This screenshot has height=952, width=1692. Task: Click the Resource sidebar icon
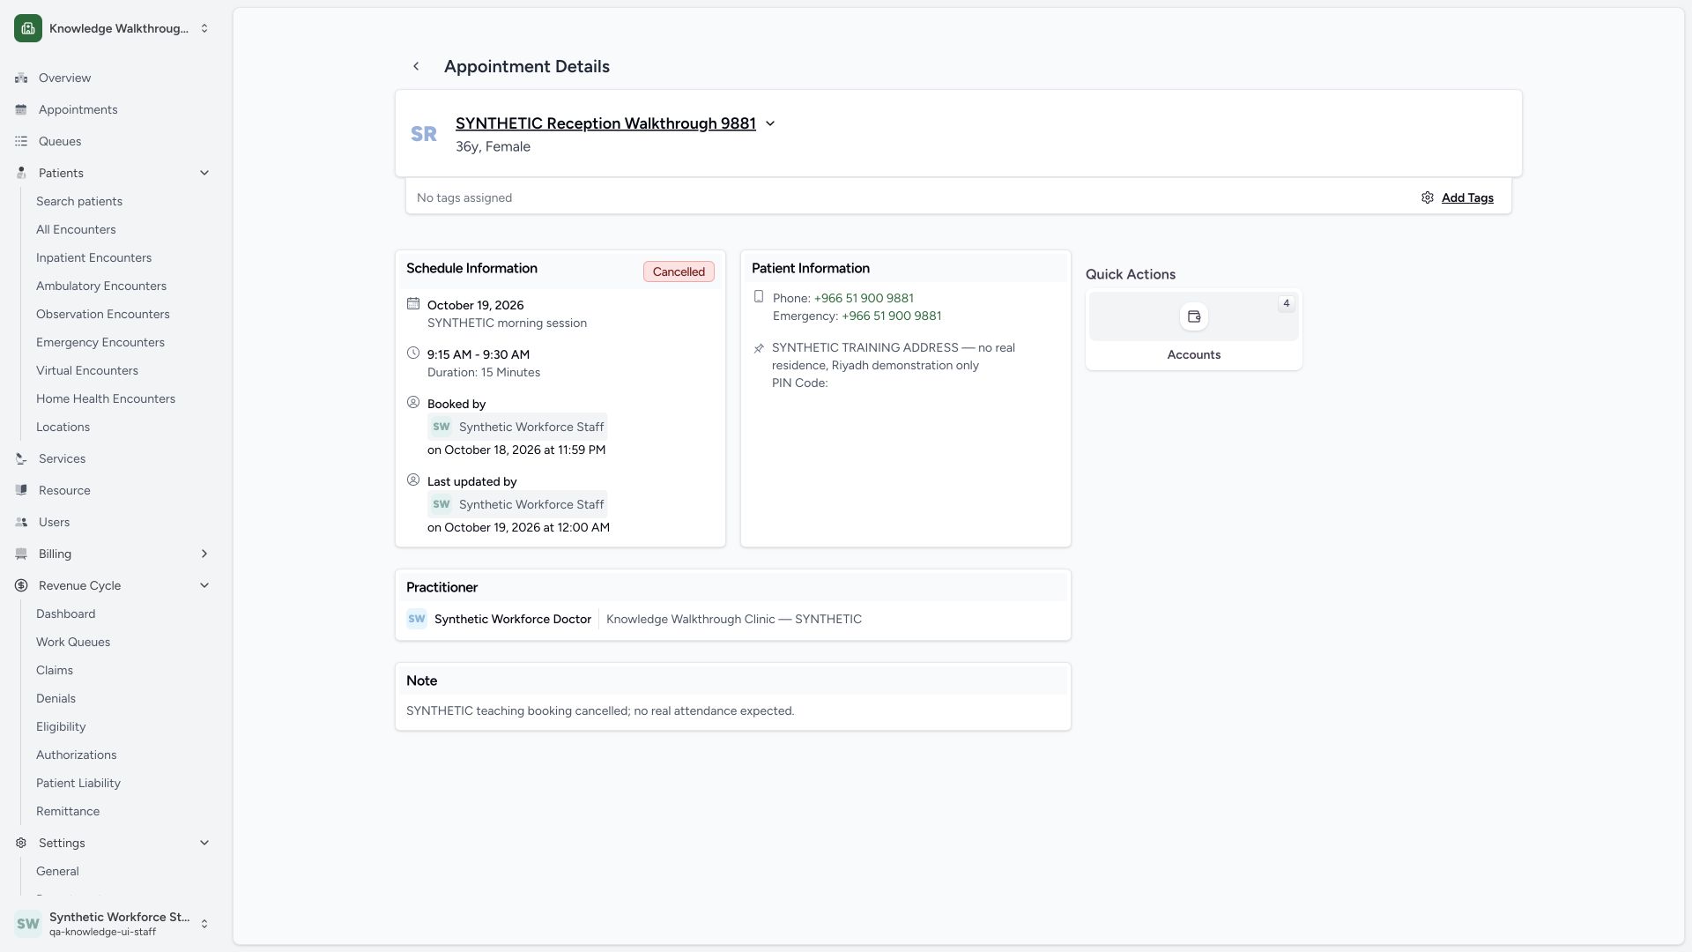point(21,490)
